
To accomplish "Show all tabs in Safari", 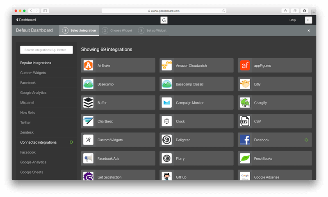I will (295, 11).
